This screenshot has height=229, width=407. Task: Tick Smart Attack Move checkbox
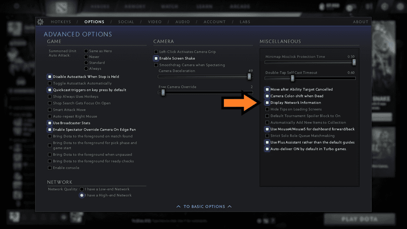click(x=50, y=110)
